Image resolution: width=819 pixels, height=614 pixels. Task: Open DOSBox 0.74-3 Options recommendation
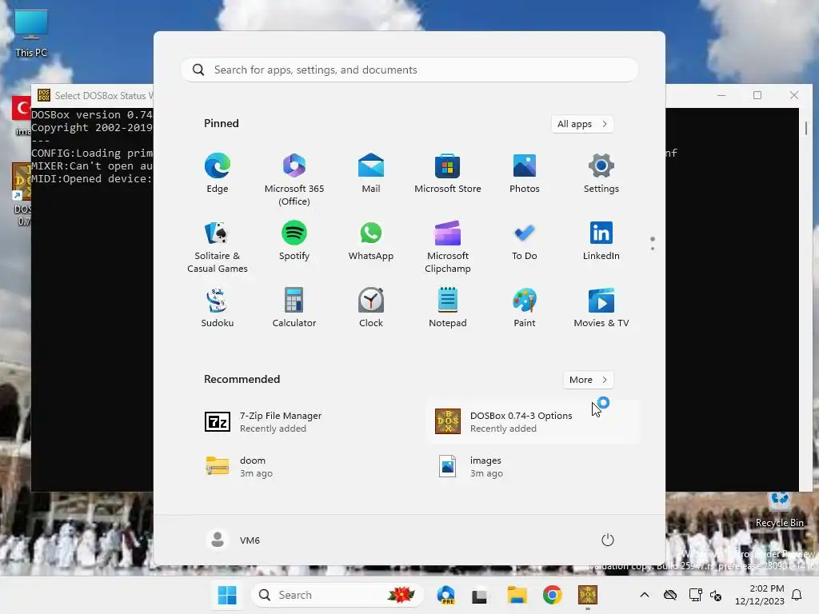[532, 422]
